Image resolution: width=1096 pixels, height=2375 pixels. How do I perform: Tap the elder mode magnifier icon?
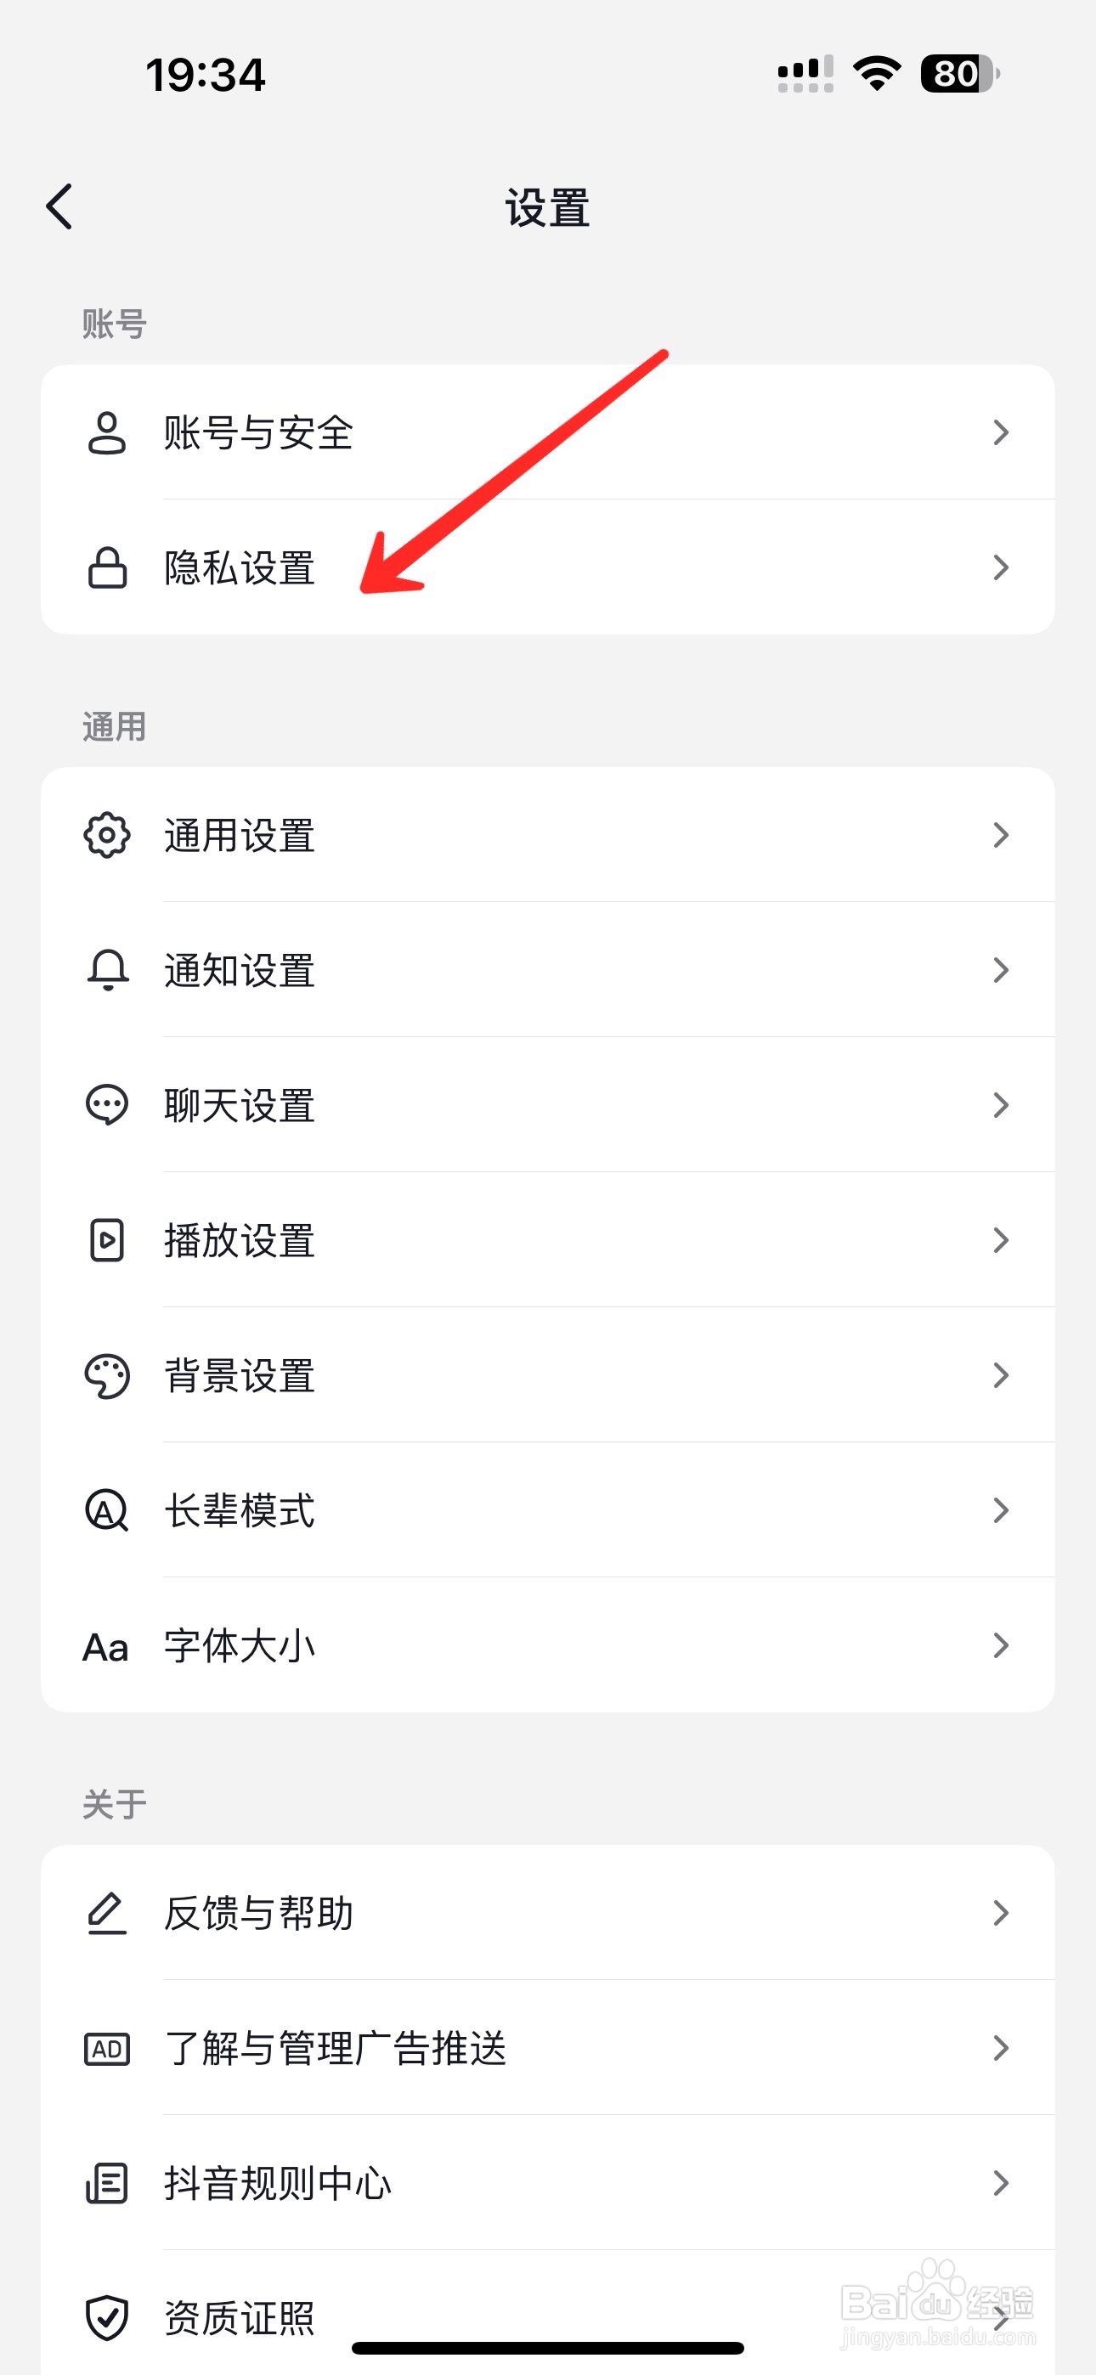pyautogui.click(x=107, y=1510)
